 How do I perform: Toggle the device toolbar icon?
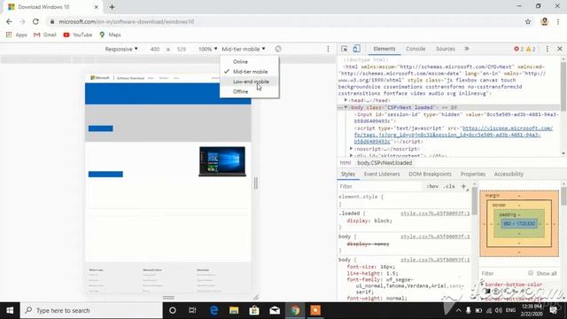click(x=356, y=49)
